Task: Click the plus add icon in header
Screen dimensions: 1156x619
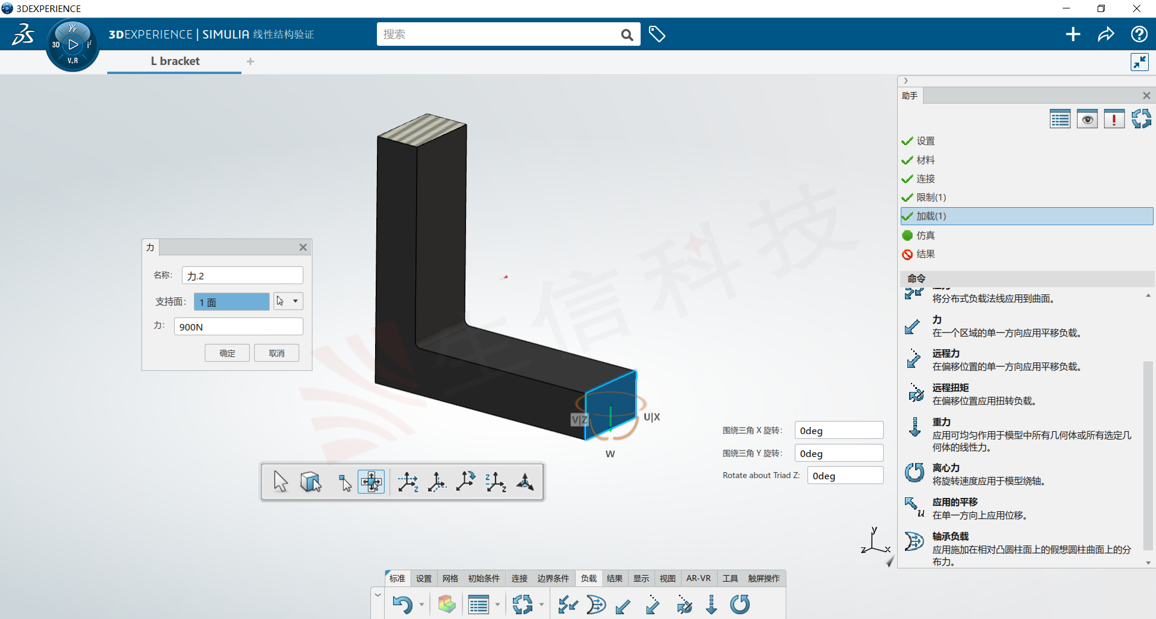Action: click(1073, 34)
